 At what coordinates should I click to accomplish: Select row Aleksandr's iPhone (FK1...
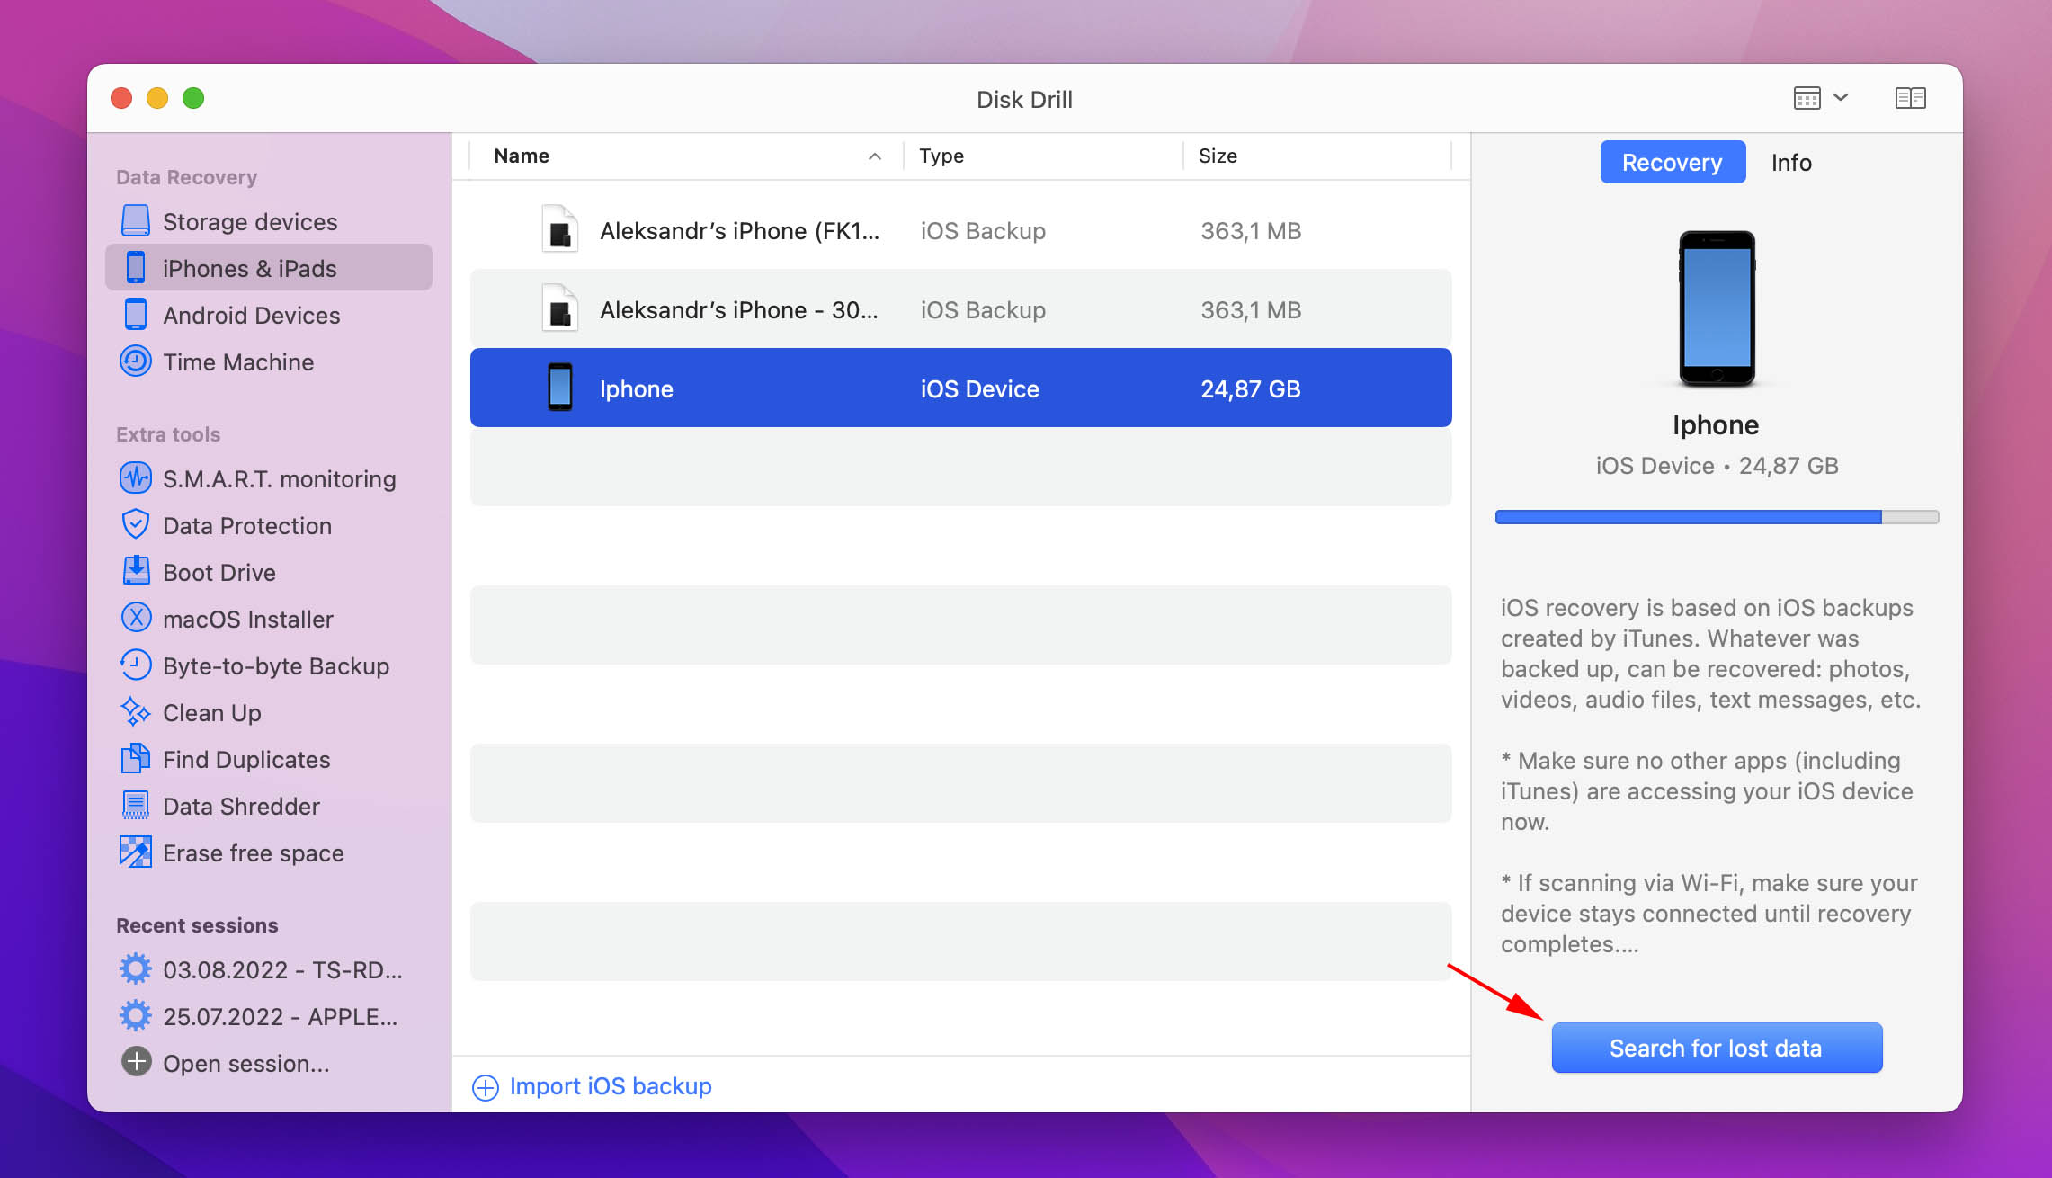(960, 230)
